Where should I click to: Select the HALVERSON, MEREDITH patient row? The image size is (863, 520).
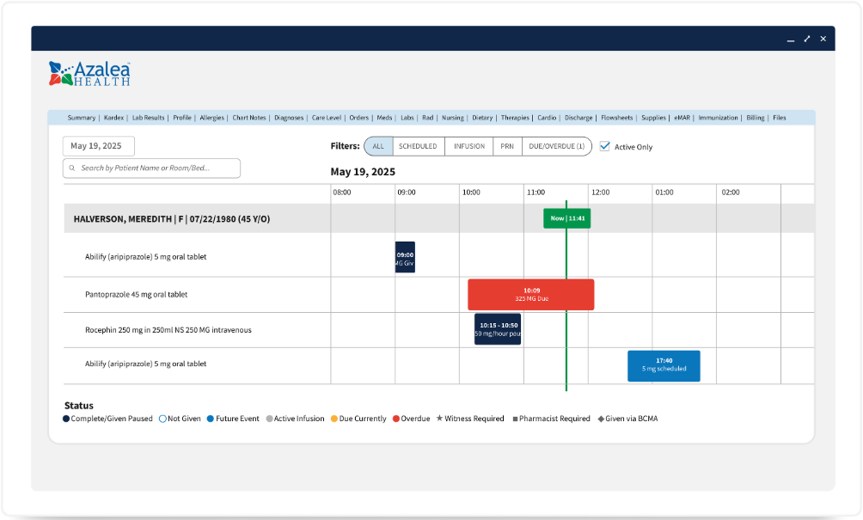pos(172,219)
